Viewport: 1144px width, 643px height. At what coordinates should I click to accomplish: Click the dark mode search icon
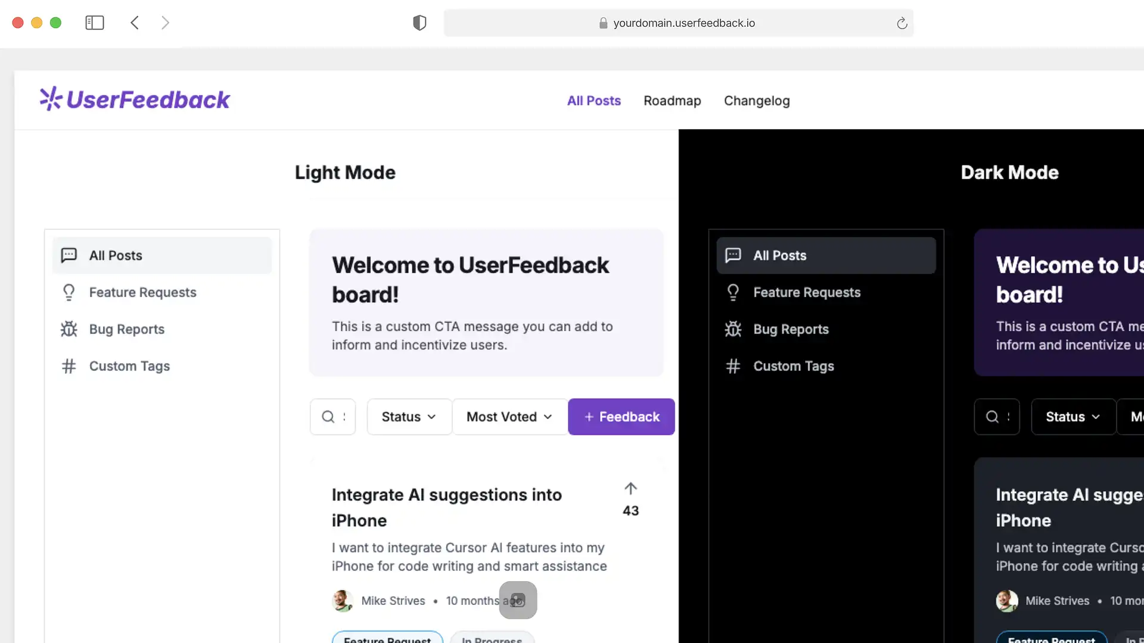point(992,417)
